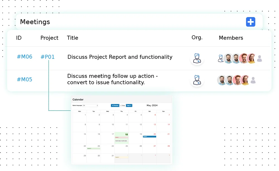The width and height of the screenshot is (279, 171).
Task: Open meeting #M05 details
Action: [x=25, y=79]
